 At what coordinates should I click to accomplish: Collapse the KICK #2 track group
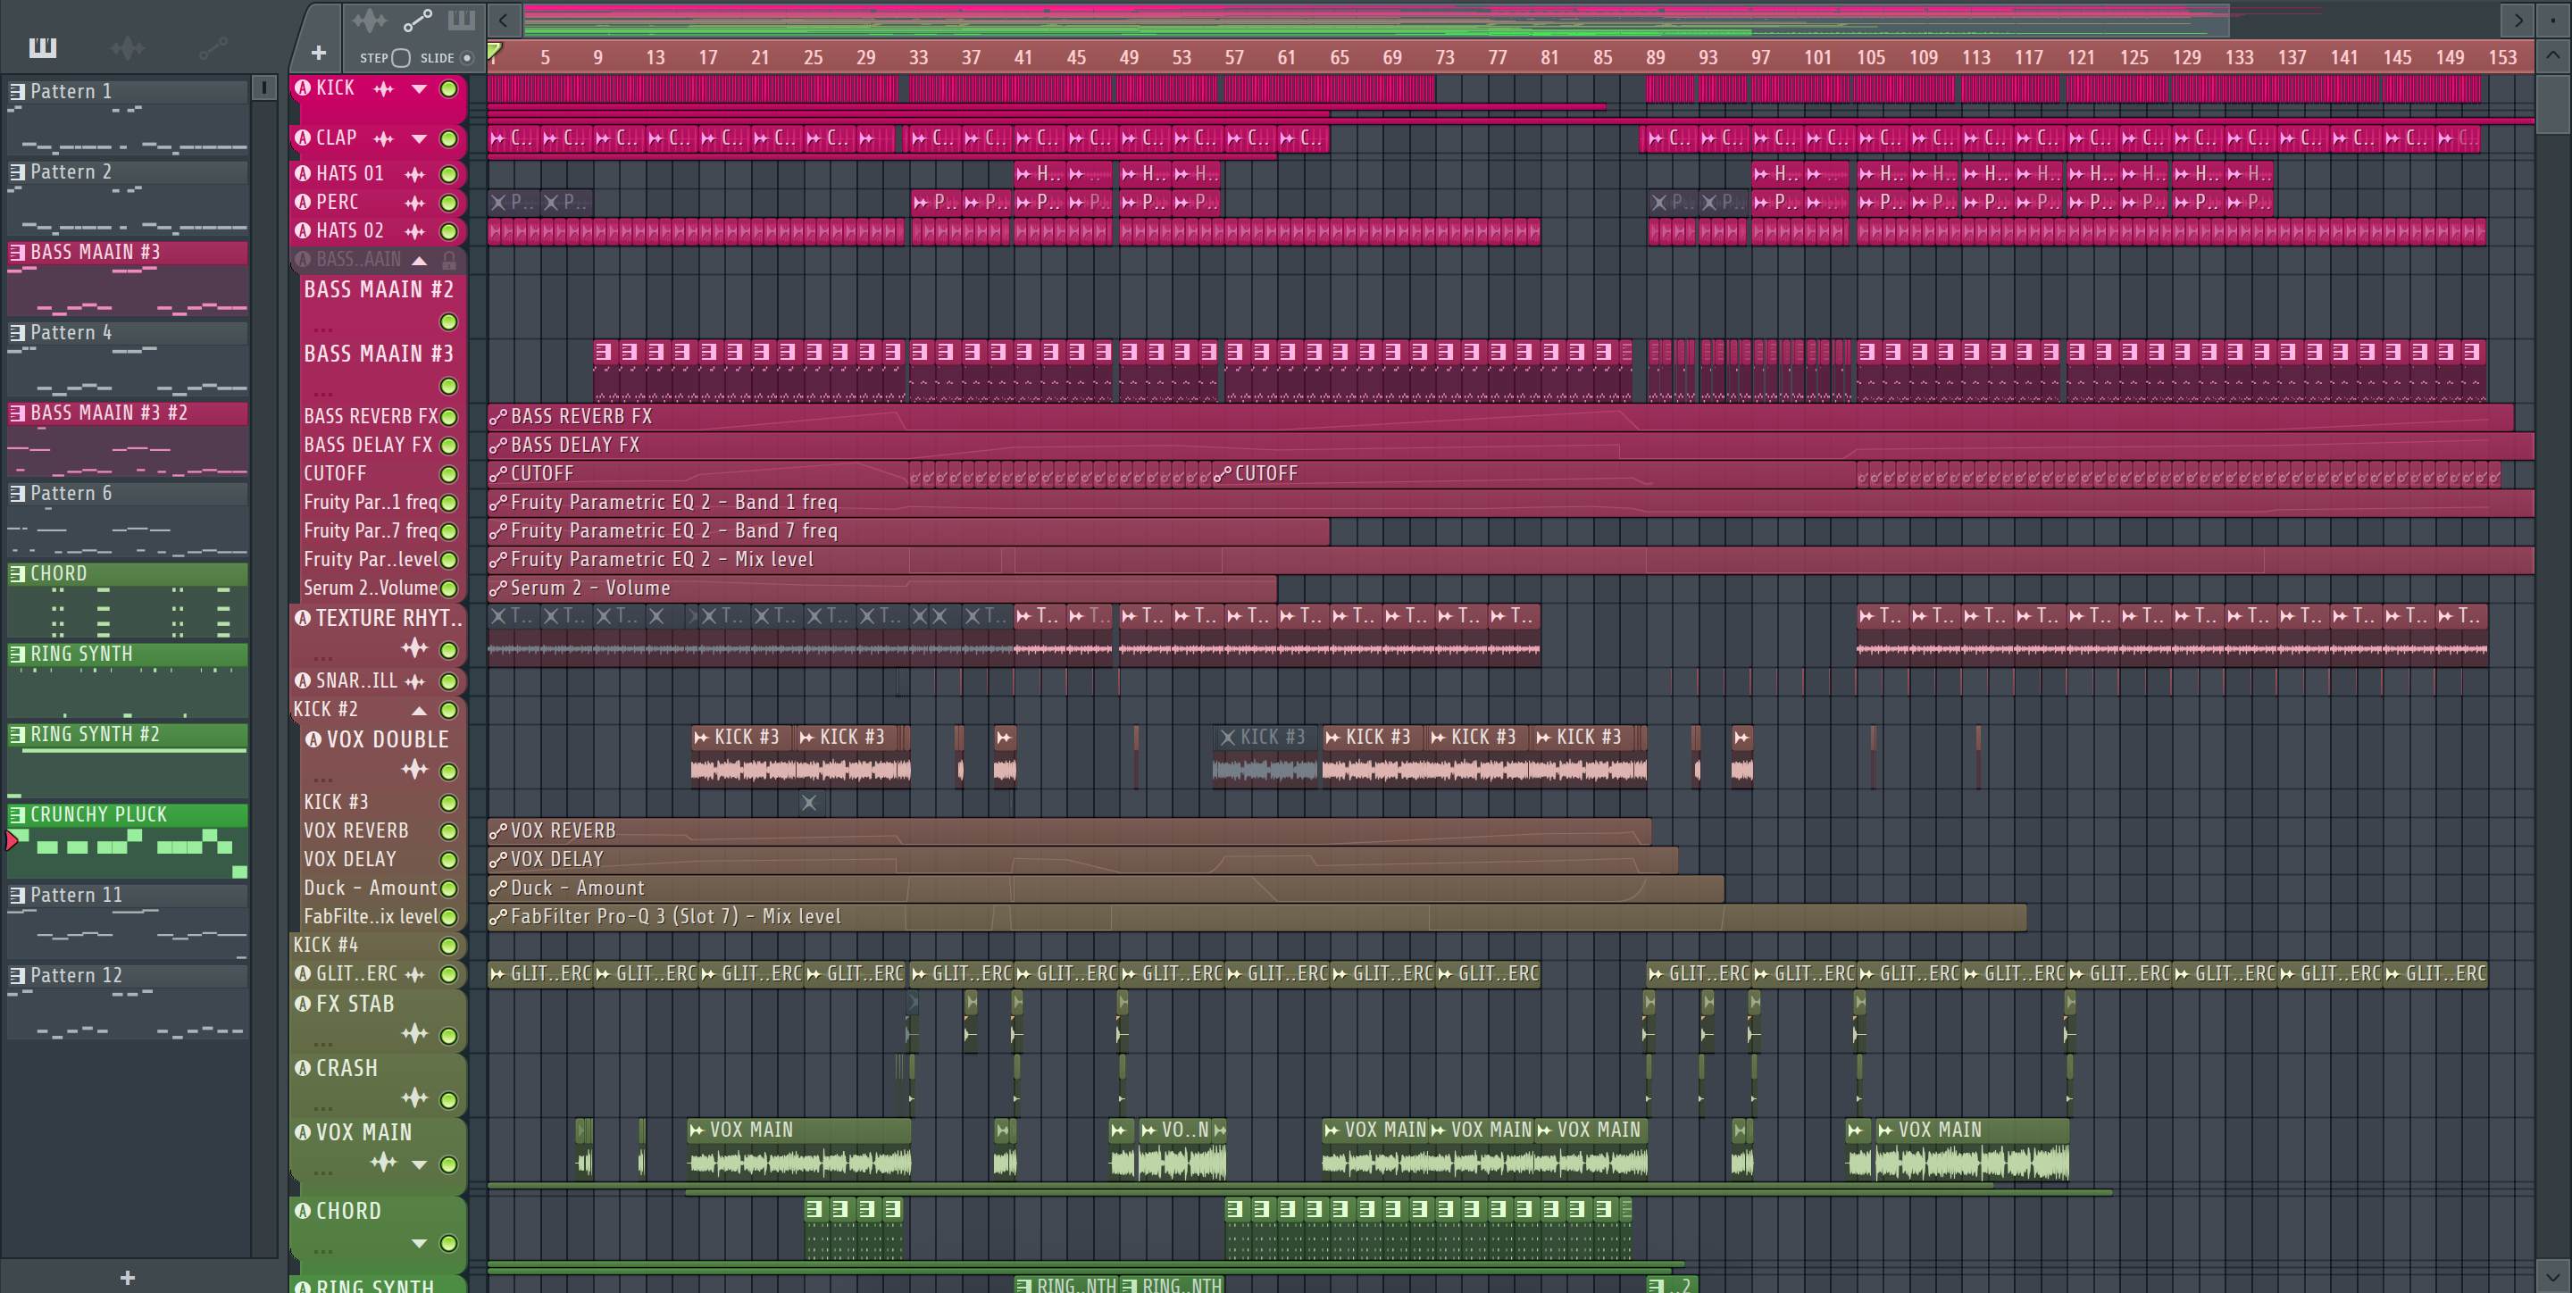coord(420,711)
